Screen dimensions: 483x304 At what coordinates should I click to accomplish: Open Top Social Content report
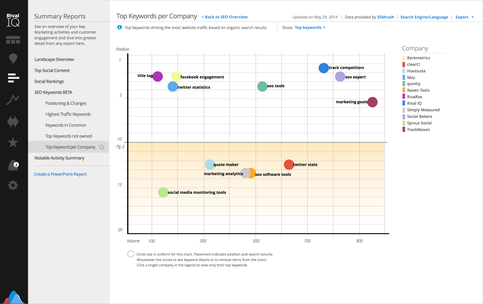coord(52,70)
